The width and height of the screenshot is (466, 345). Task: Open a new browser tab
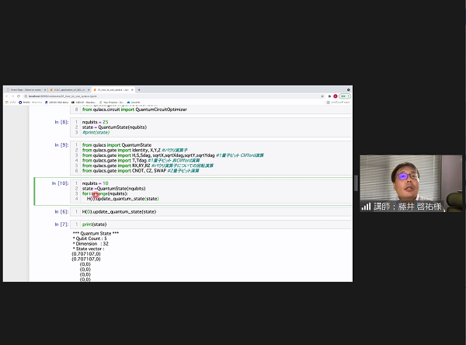point(139,90)
